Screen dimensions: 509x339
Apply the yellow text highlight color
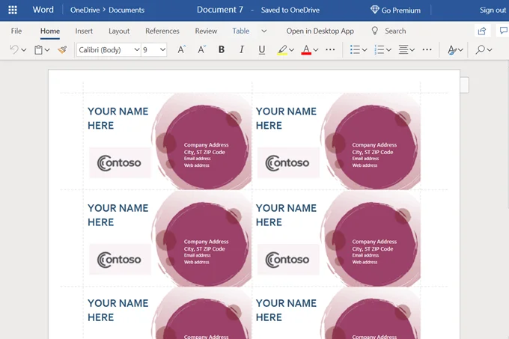[282, 49]
